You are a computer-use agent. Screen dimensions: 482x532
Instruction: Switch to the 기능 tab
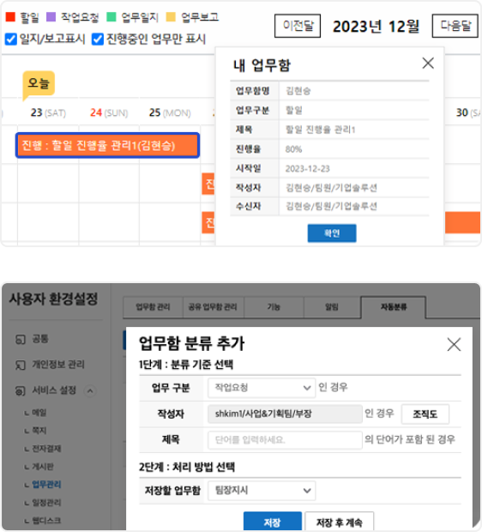coord(274,307)
